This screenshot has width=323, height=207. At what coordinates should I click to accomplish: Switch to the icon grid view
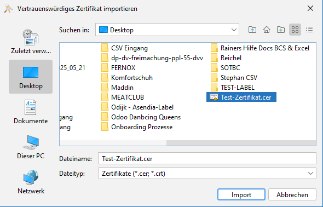[295, 30]
